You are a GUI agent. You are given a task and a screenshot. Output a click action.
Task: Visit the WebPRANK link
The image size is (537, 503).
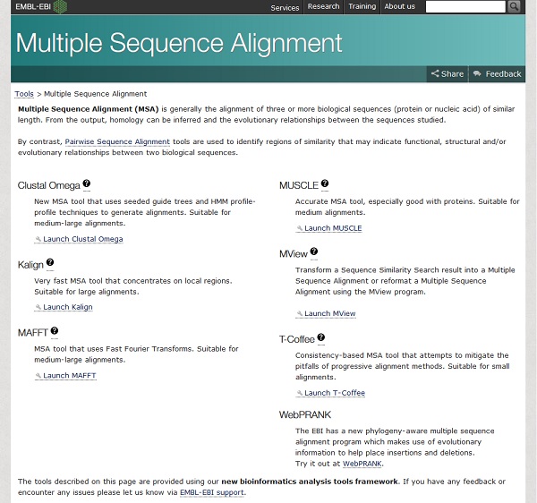(362, 464)
